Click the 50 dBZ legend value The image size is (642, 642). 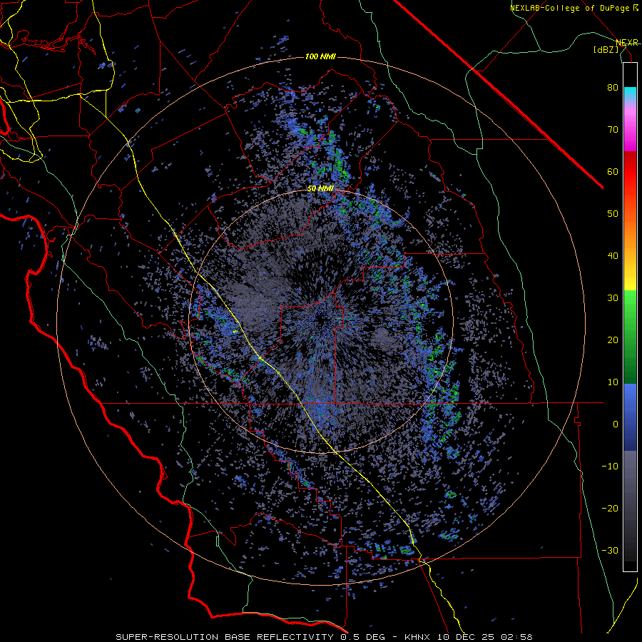[x=613, y=214]
